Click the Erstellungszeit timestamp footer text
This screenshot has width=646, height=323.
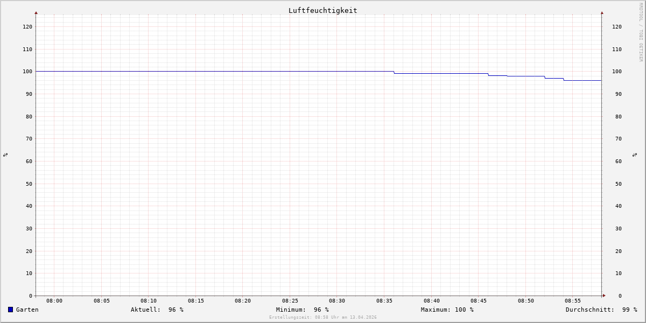(x=323, y=317)
